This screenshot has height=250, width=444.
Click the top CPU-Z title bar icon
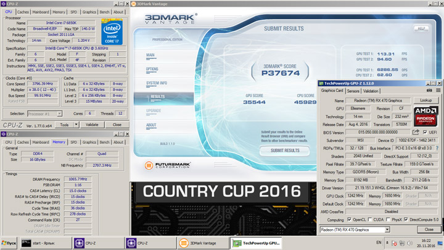[4, 4]
